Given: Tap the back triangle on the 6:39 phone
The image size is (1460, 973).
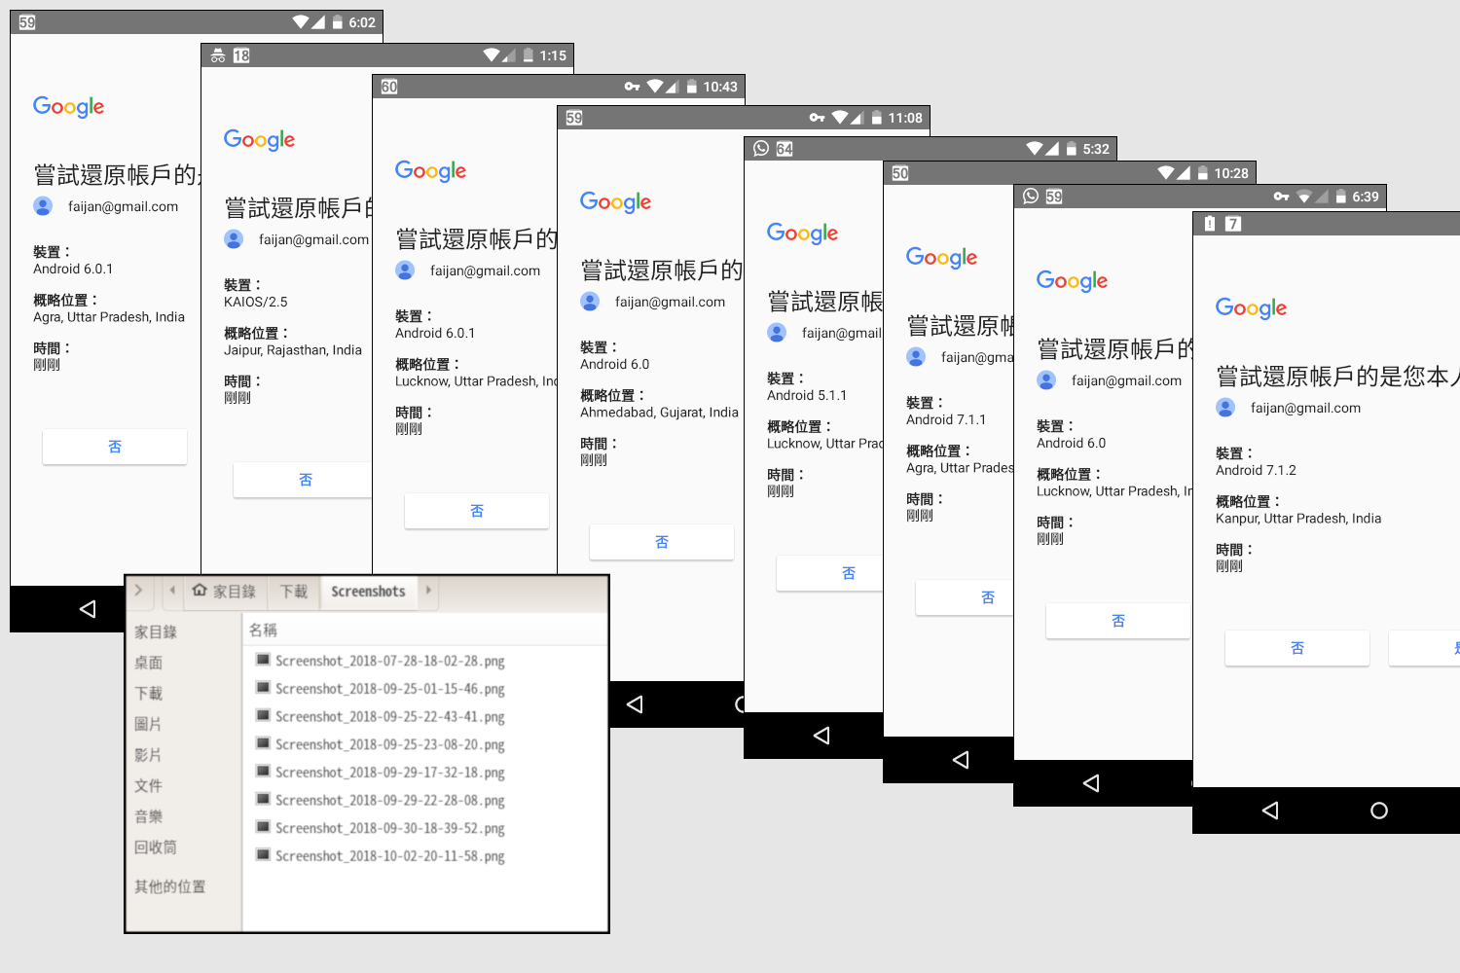Looking at the screenshot, I should pyautogui.click(x=1091, y=783).
